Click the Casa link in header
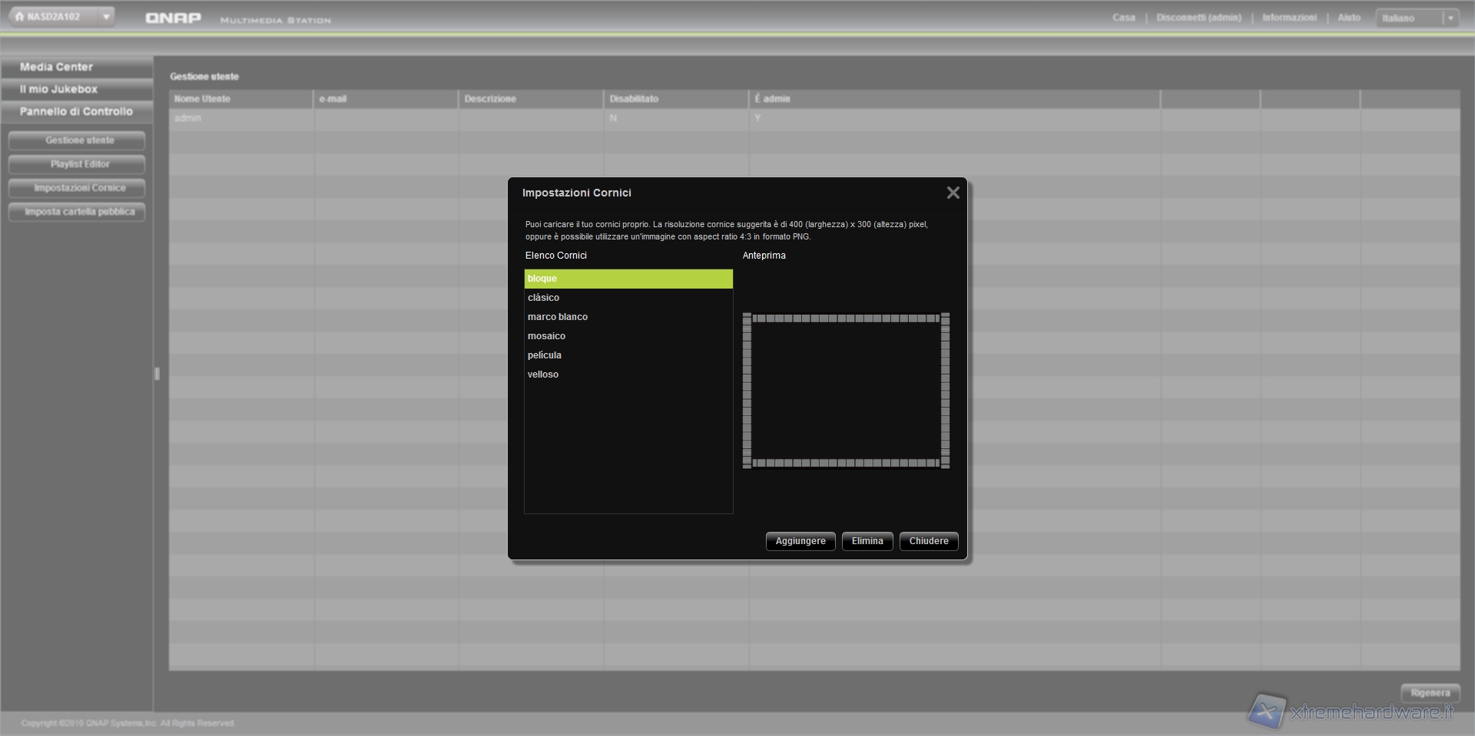This screenshot has height=736, width=1475. click(1123, 18)
